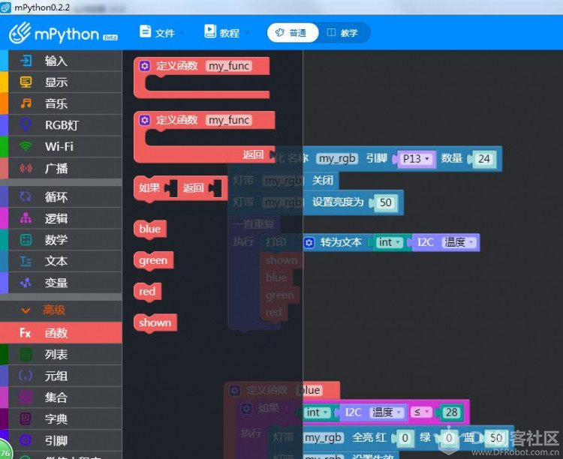Open the 元组 tuple icon
563x459 pixels.
click(x=26, y=376)
